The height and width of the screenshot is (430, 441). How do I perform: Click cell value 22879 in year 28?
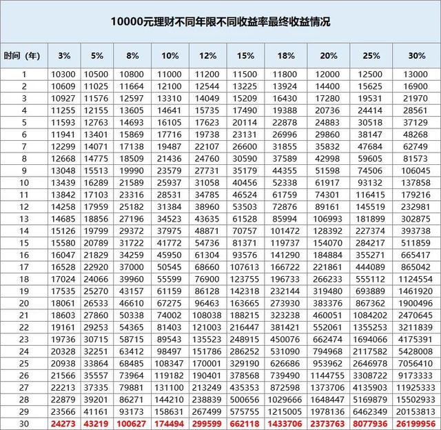pyautogui.click(x=63, y=400)
